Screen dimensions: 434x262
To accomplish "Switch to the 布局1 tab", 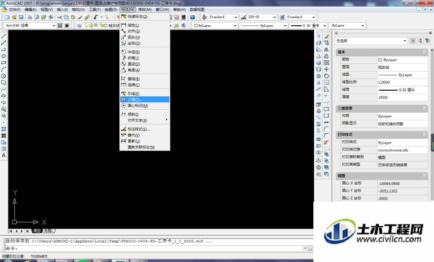I will coord(48,231).
